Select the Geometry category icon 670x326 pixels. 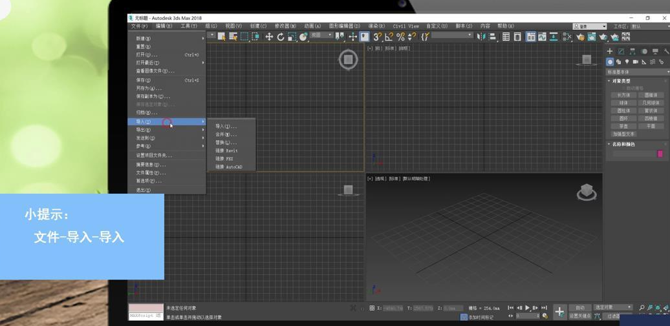pyautogui.click(x=610, y=62)
